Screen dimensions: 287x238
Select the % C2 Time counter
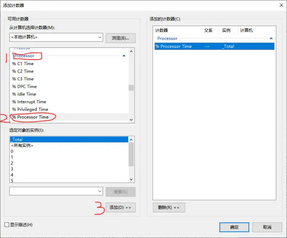point(23,71)
